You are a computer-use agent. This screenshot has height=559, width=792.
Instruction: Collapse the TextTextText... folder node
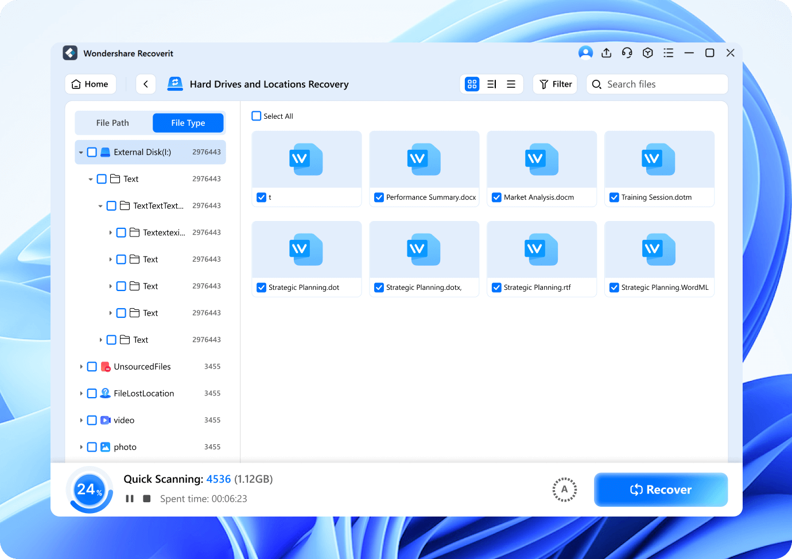(x=100, y=206)
